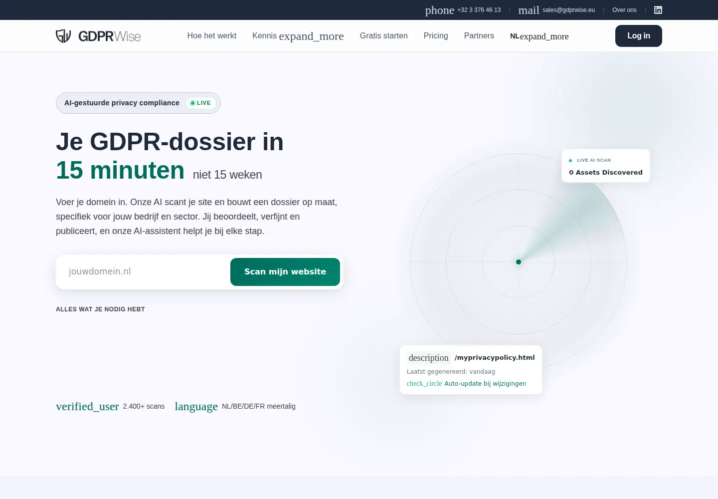Click the GDPRWise wordmark
718x499 pixels.
click(x=110, y=36)
